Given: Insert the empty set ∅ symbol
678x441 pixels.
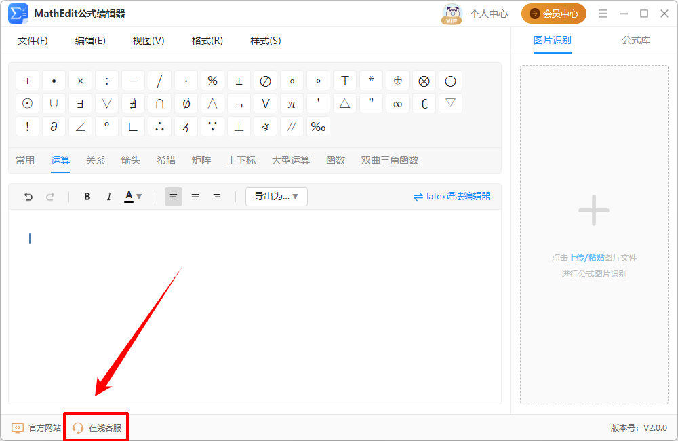Looking at the screenshot, I should (186, 103).
